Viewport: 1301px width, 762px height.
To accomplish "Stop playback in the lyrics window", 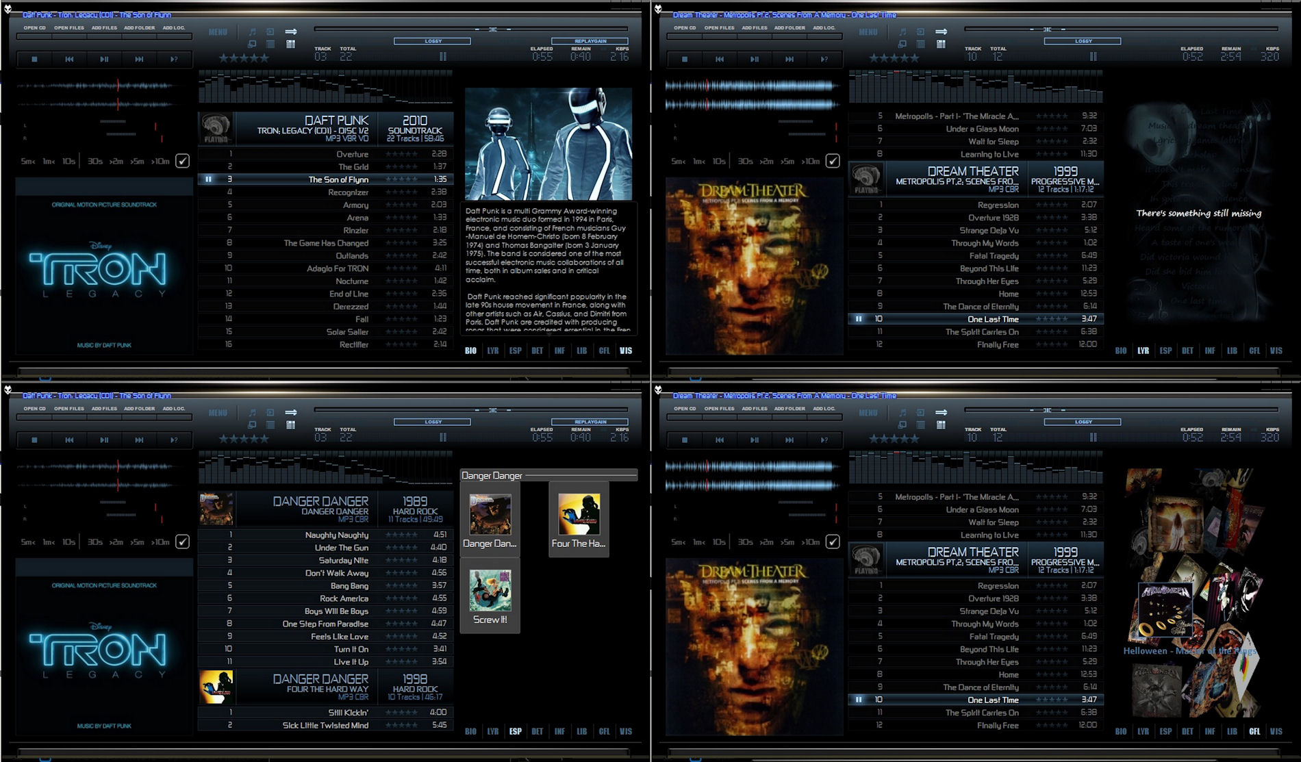I will point(685,60).
